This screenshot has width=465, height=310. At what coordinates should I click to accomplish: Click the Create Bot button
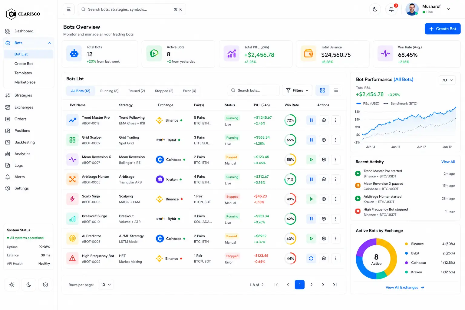coord(443,29)
